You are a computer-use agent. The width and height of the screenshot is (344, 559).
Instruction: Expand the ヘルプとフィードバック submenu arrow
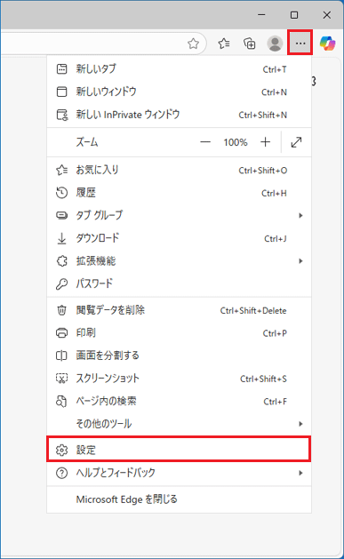(x=300, y=473)
